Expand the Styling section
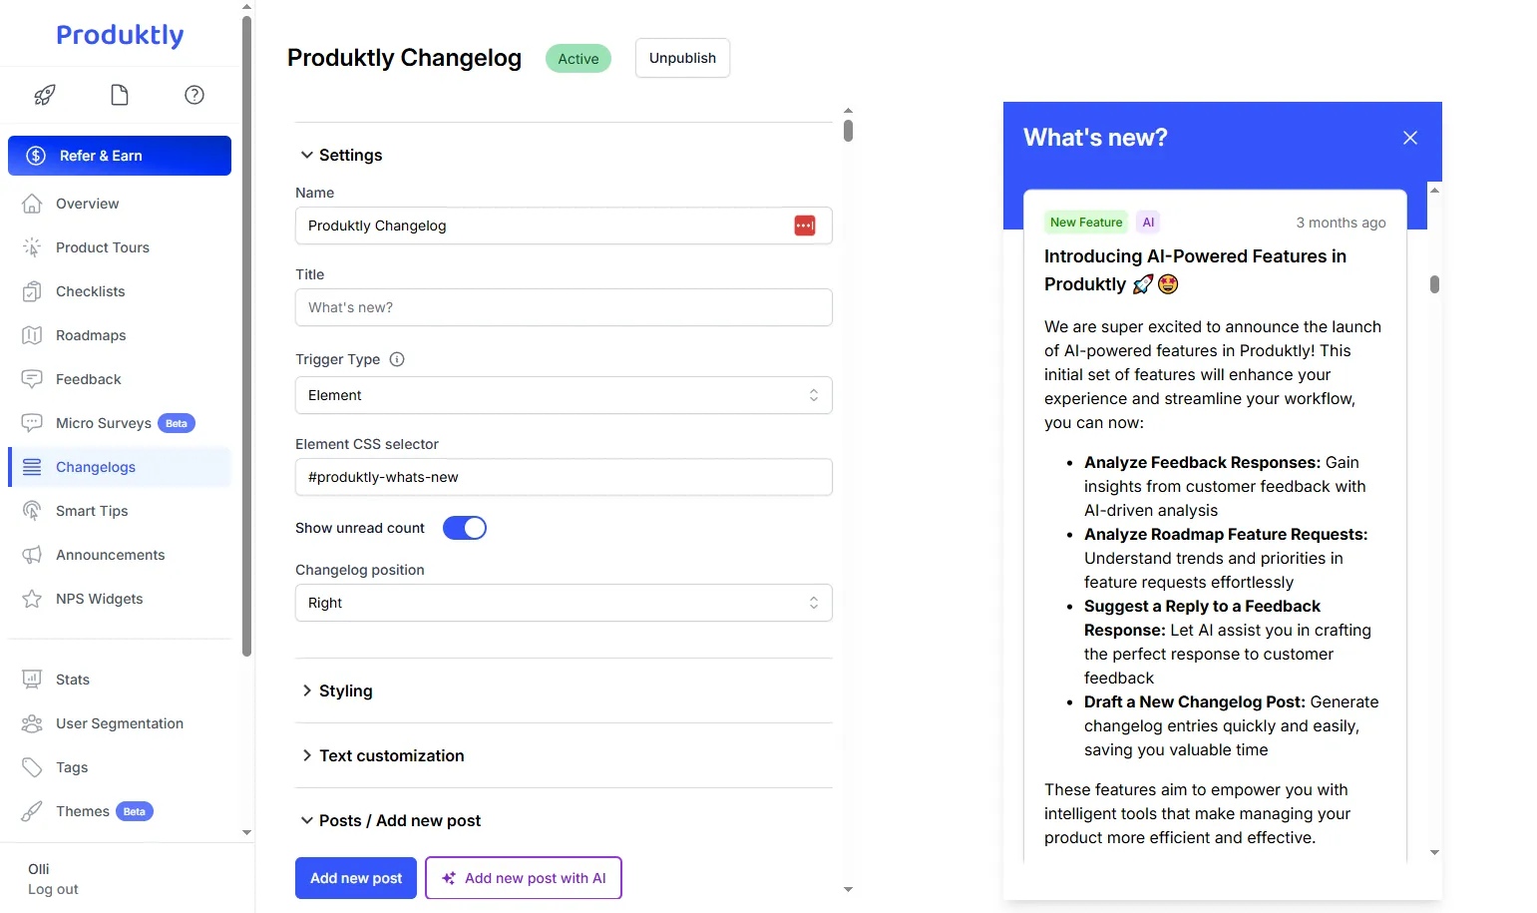1537x913 pixels. [x=345, y=690]
